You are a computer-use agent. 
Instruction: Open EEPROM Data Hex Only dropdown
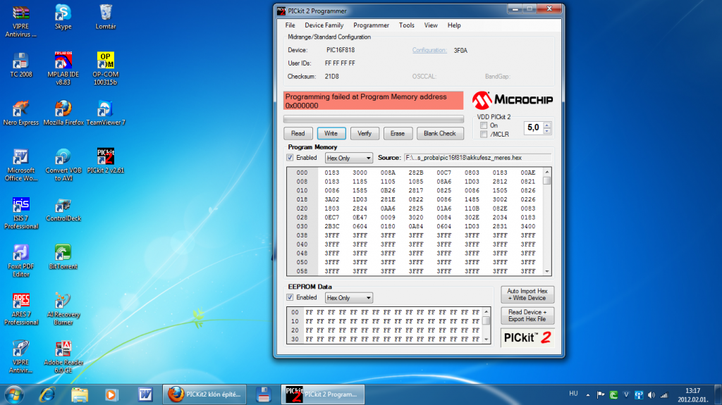[x=348, y=298]
